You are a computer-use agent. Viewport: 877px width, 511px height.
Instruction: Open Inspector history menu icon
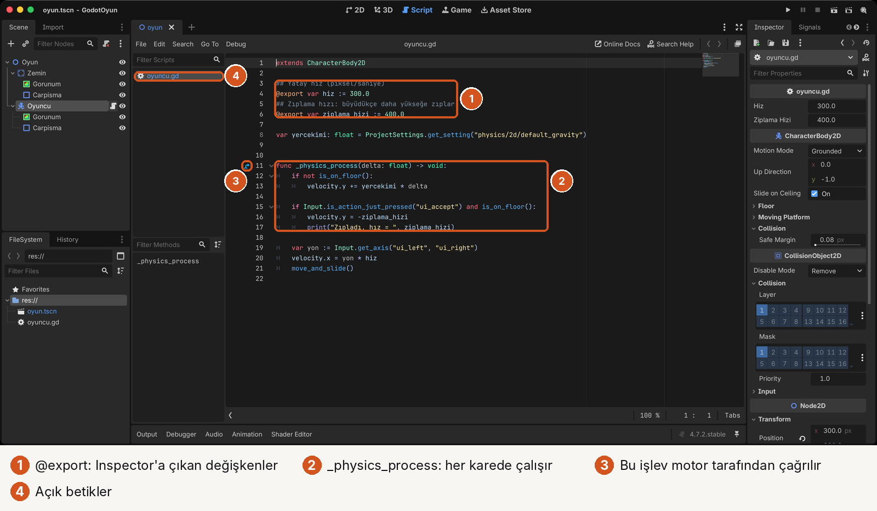point(866,43)
